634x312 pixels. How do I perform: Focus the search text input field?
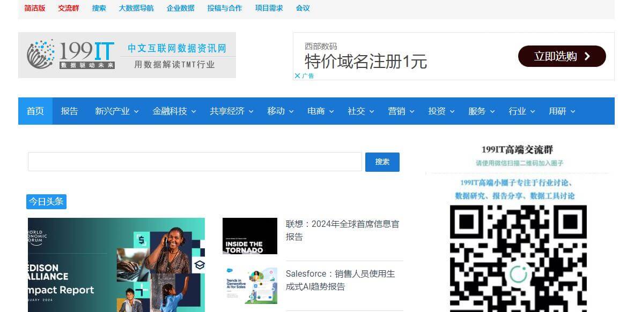[195, 162]
